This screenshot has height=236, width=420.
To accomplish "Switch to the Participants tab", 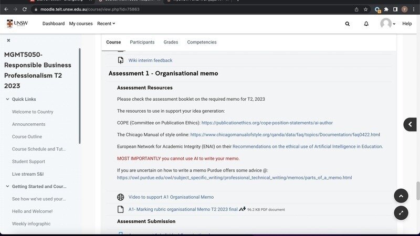I will tap(142, 42).
